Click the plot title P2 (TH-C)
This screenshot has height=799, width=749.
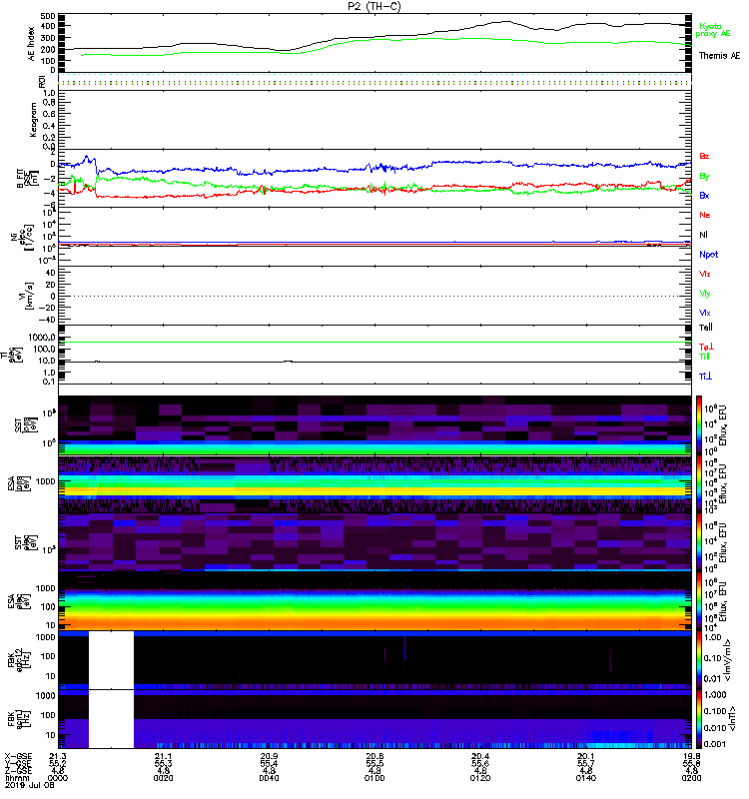pyautogui.click(x=374, y=6)
